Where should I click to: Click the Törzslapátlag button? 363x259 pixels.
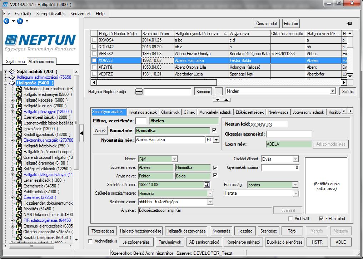(103, 231)
